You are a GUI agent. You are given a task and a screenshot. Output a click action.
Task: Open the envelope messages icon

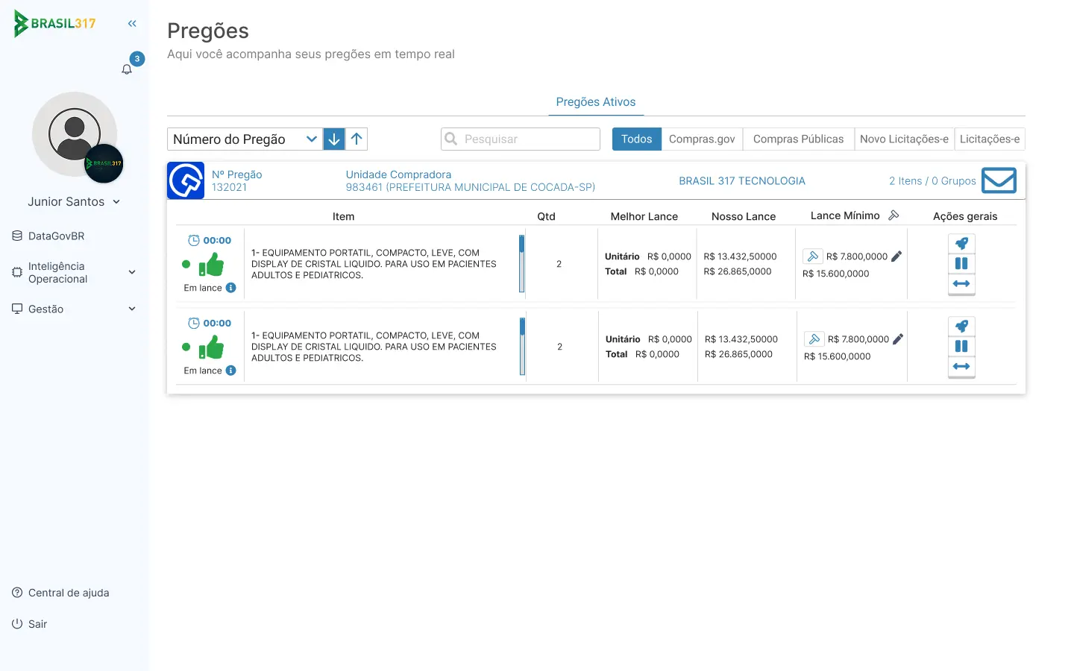click(999, 180)
